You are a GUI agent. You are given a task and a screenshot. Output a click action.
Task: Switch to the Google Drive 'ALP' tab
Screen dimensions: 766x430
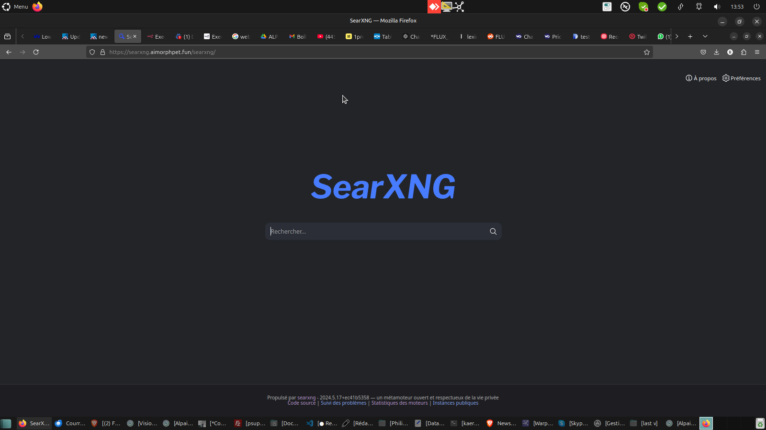point(269,36)
